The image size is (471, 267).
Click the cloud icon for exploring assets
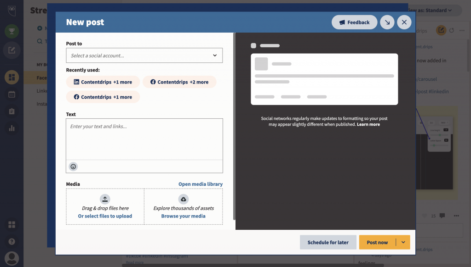[x=184, y=199]
